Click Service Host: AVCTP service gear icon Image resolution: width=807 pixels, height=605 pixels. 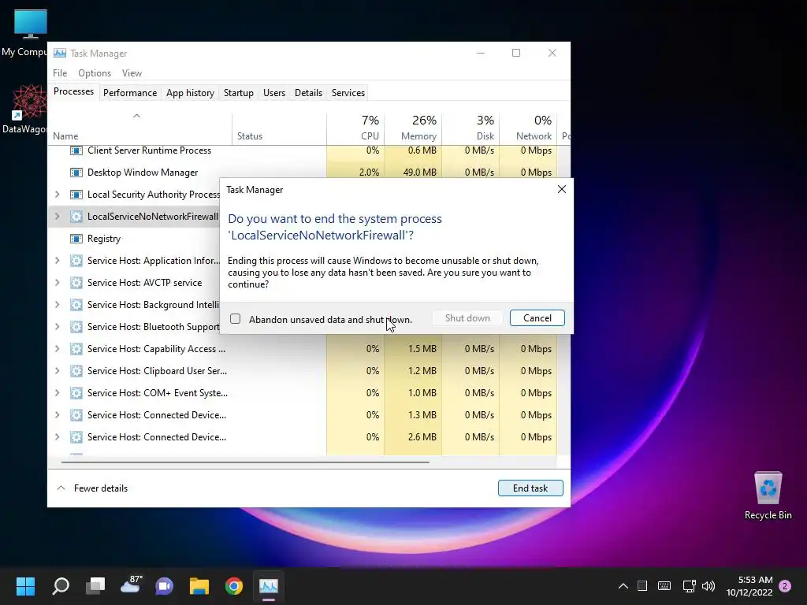tap(76, 283)
